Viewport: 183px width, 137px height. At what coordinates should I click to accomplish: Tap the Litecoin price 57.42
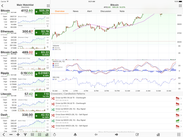[x=29, y=94]
